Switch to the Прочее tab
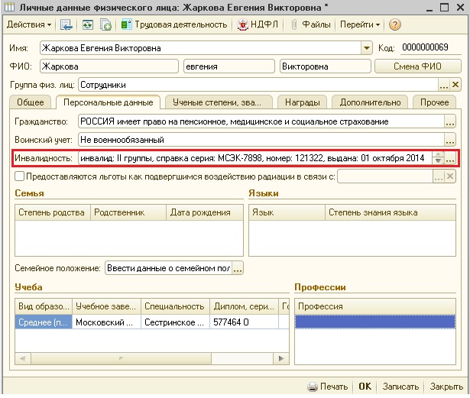This screenshot has height=398, width=470. pos(434,102)
